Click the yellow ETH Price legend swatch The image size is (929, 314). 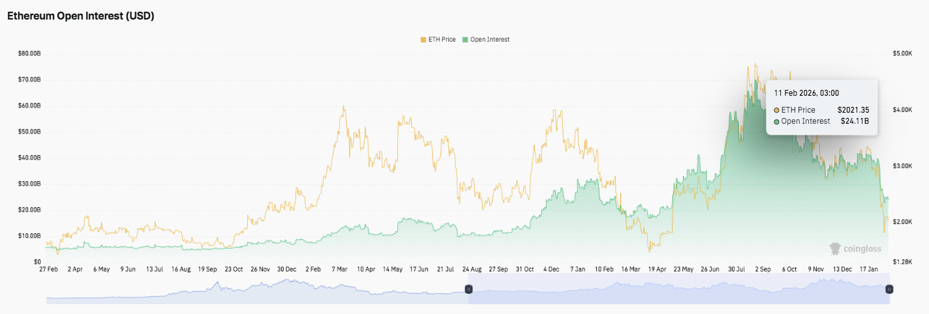423,40
